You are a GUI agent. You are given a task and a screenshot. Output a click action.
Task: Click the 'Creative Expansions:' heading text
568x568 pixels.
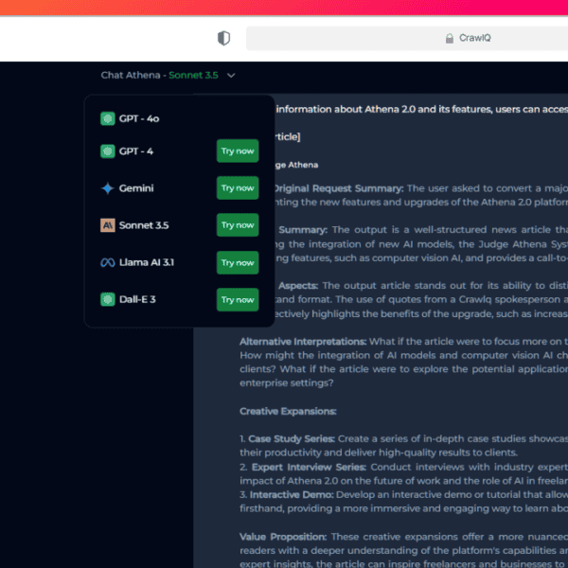tap(288, 411)
